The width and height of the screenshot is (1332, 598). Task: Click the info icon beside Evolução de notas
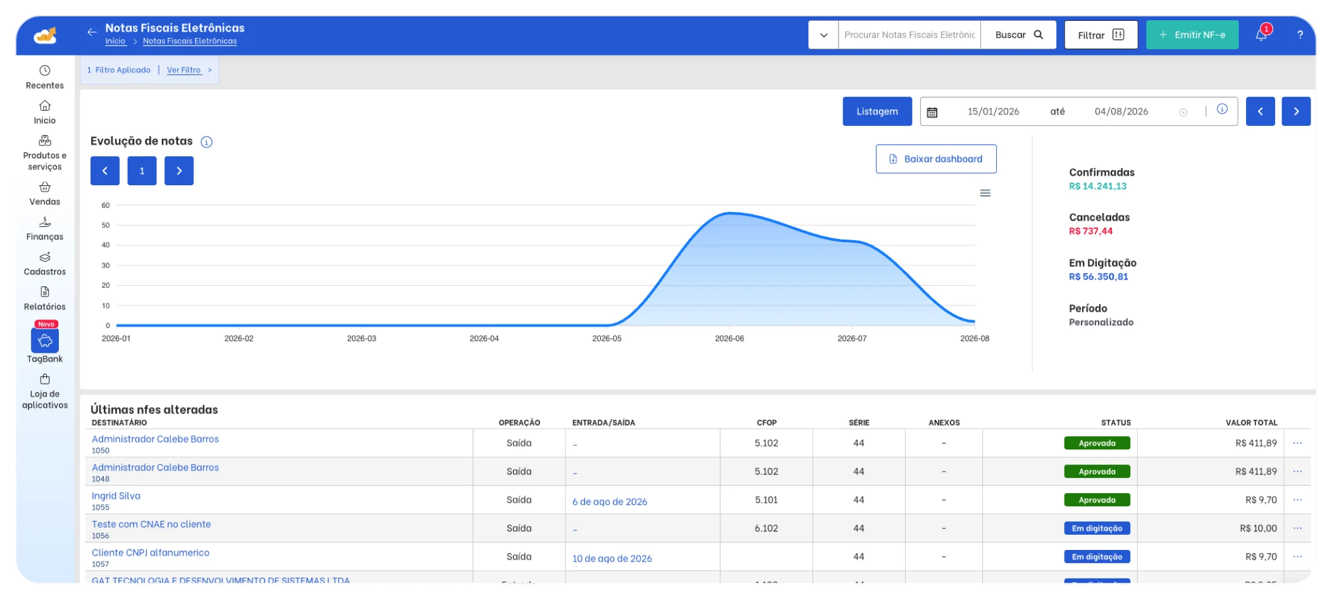click(206, 142)
